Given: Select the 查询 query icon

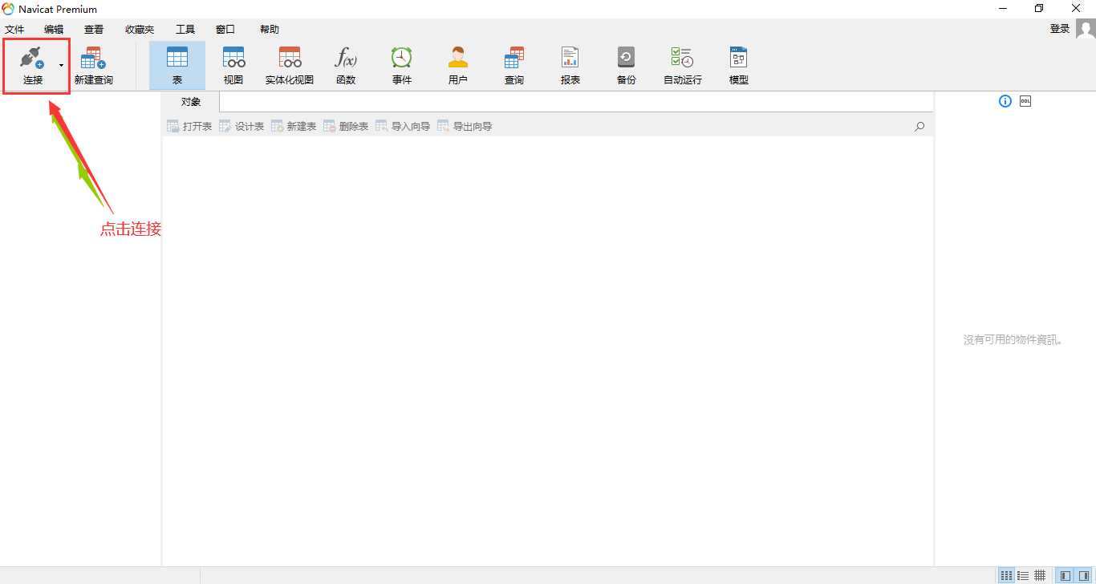Looking at the screenshot, I should (514, 58).
